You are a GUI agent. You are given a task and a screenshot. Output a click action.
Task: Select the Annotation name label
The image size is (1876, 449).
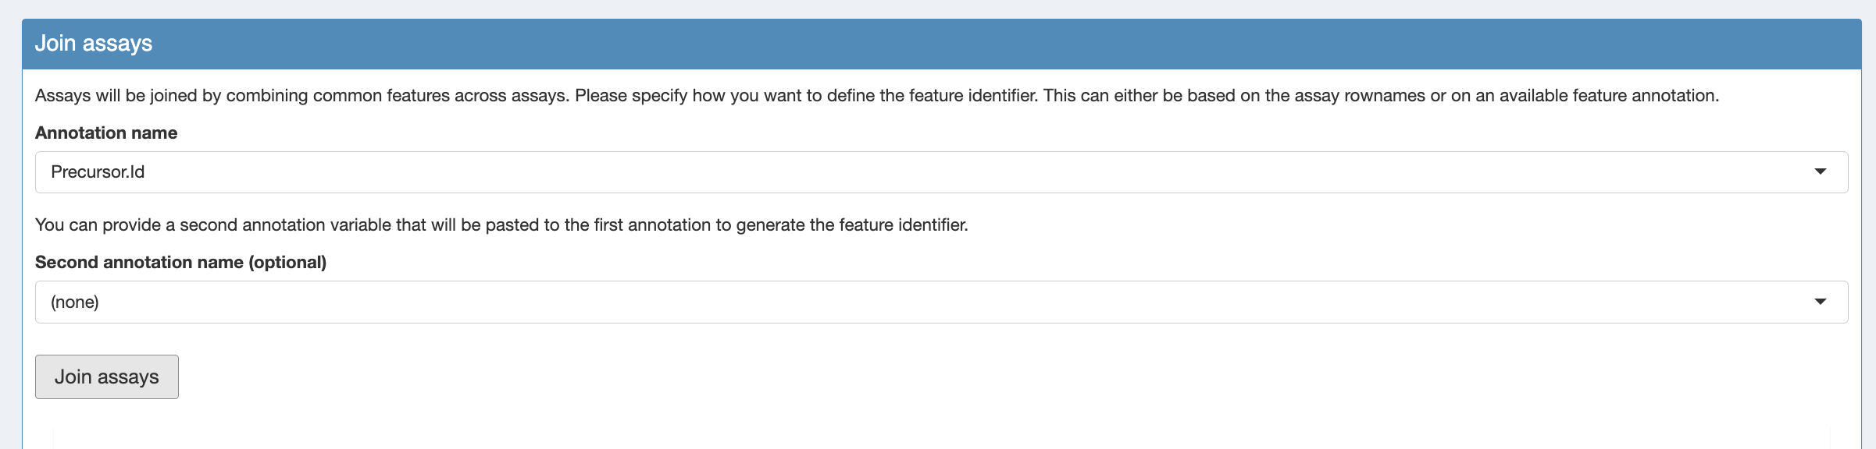point(106,133)
